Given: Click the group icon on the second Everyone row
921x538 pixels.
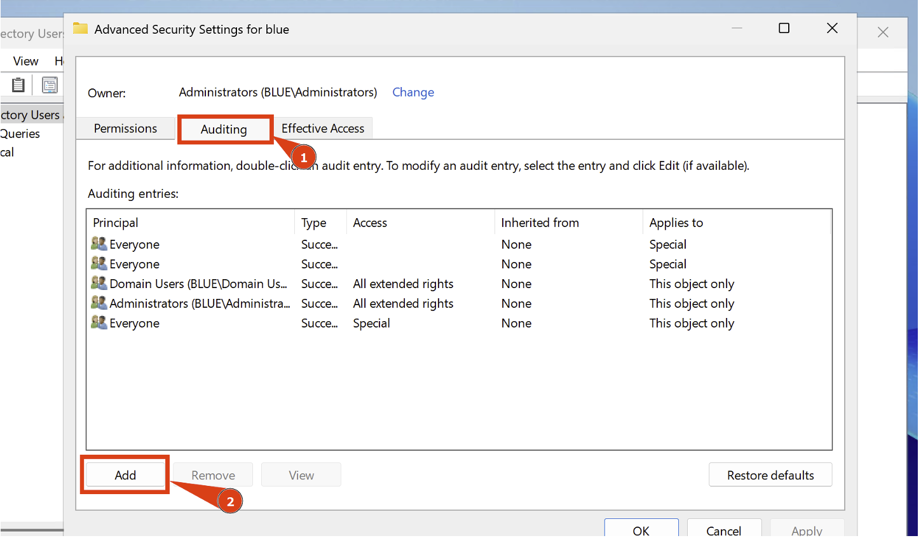Looking at the screenshot, I should click(x=99, y=263).
